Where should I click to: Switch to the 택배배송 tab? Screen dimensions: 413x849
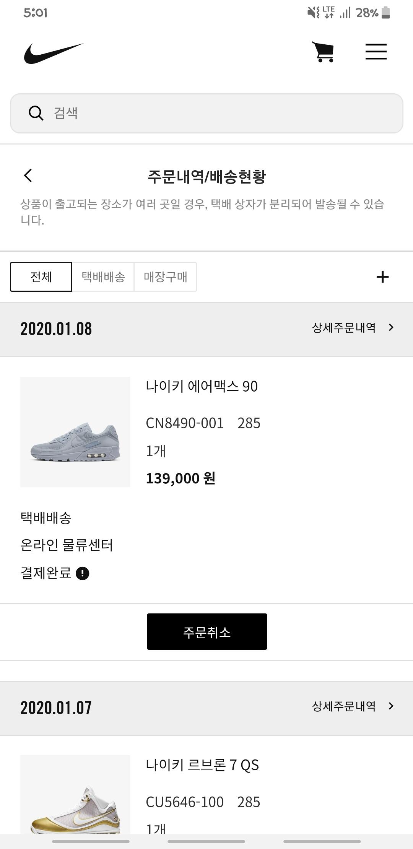click(x=103, y=277)
